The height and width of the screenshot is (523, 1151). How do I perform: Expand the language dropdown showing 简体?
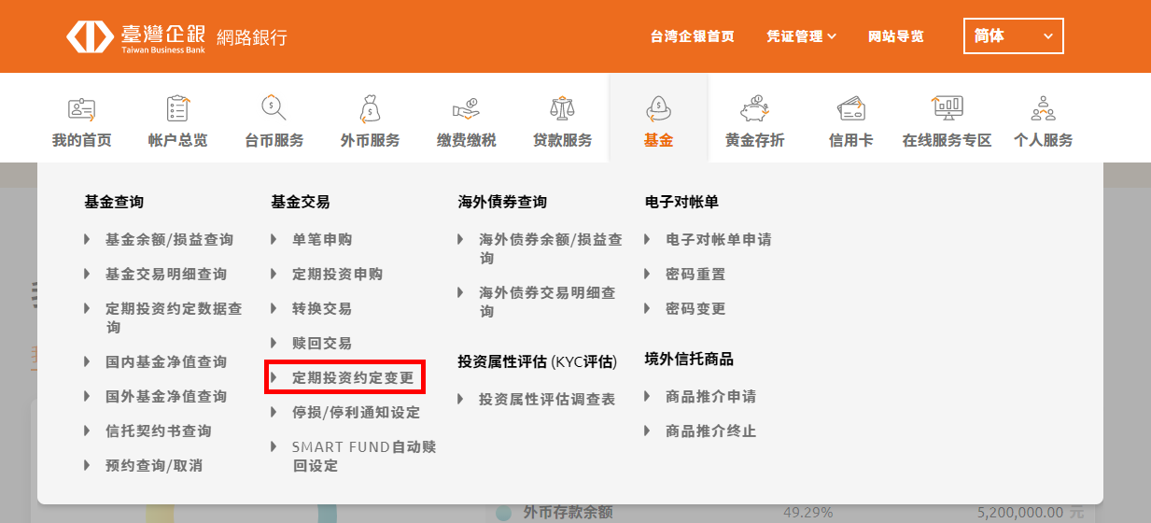coord(1013,36)
